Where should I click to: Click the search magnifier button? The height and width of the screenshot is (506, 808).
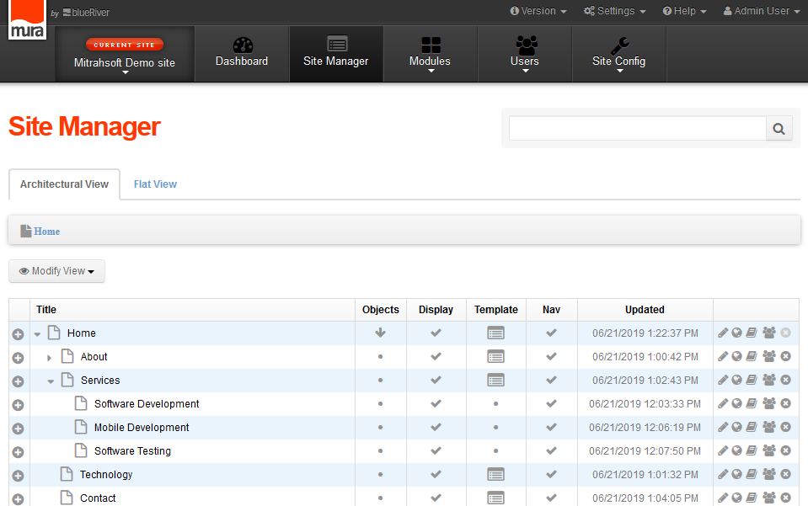(778, 128)
